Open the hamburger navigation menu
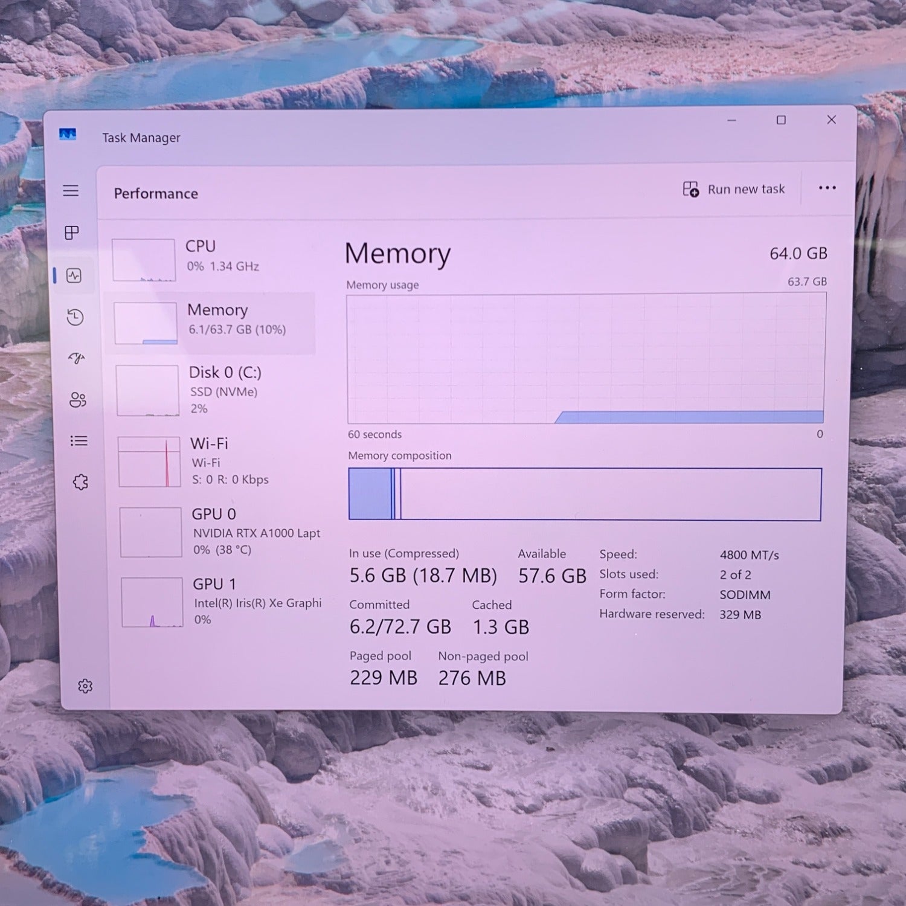This screenshot has width=906, height=906. click(x=71, y=191)
